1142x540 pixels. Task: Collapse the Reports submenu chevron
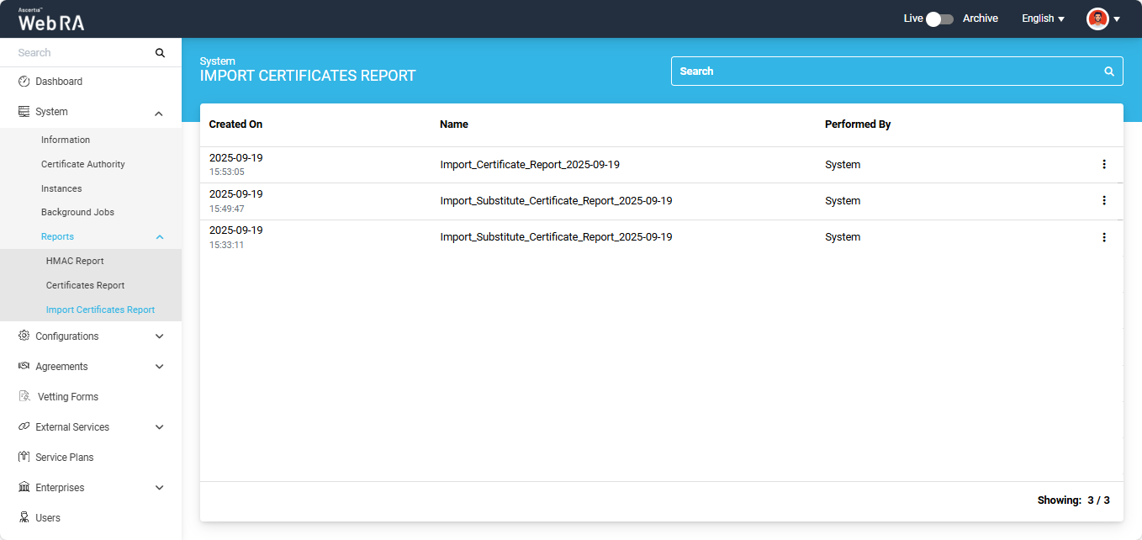click(159, 237)
